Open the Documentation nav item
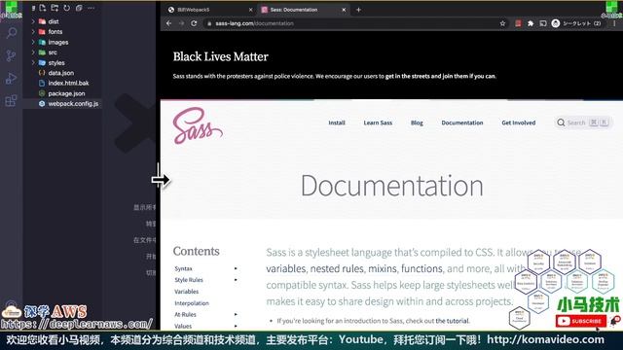The height and width of the screenshot is (350, 623). pos(462,122)
